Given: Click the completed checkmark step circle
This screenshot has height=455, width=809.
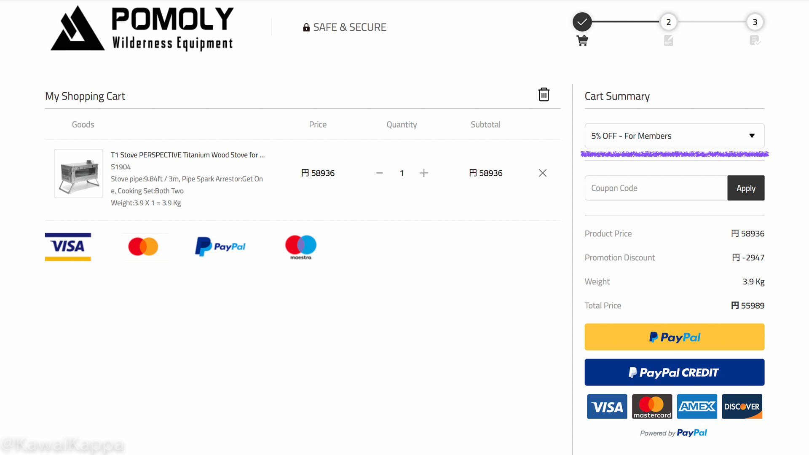Looking at the screenshot, I should pos(582,22).
